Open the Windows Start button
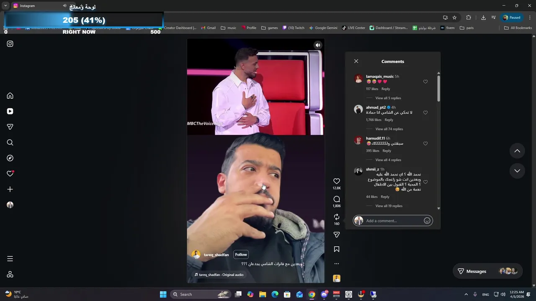The height and width of the screenshot is (301, 536). 163,294
